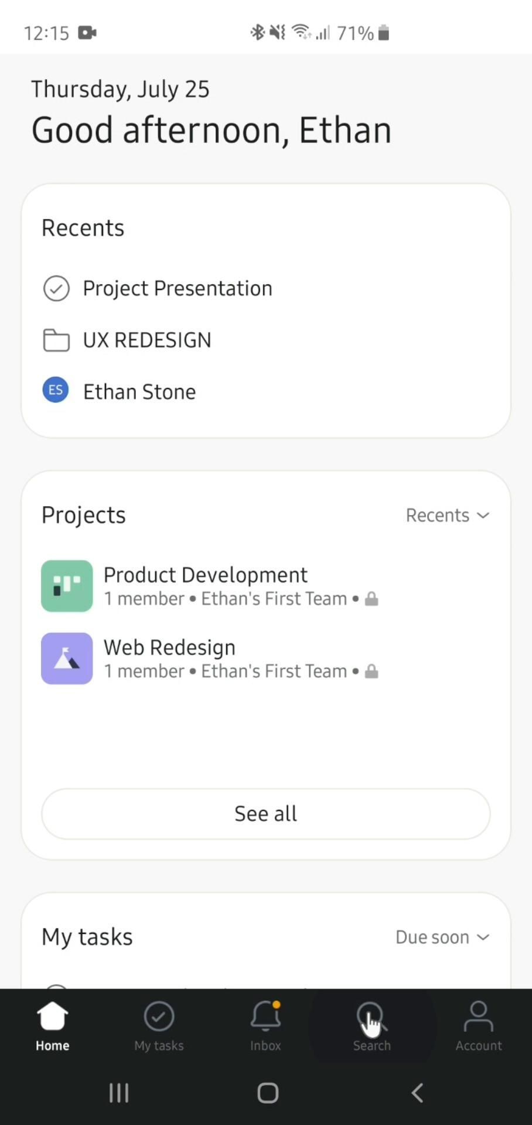This screenshot has height=1125, width=532.
Task: Open Android recent apps button
Action: coord(119,1093)
